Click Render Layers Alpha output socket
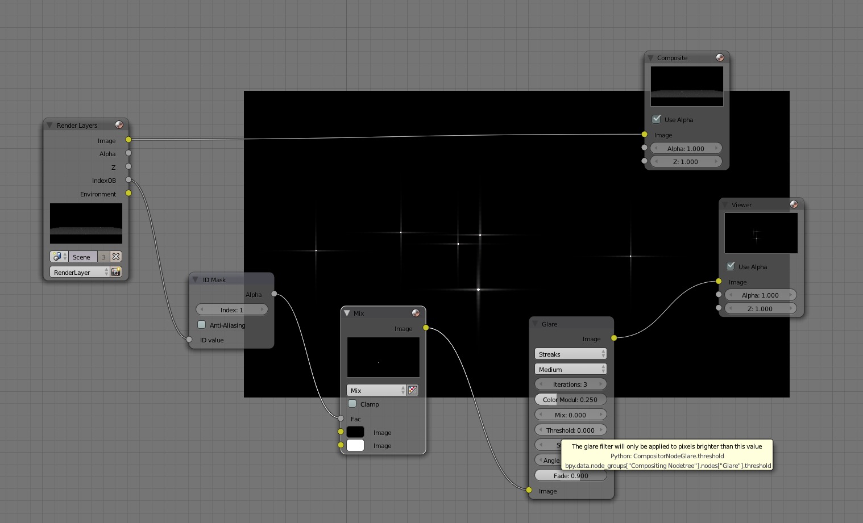 pyautogui.click(x=128, y=153)
